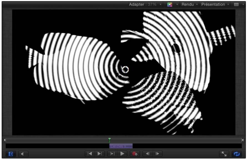The image size is (247, 159).
Task: Click the gray view layout icon
Action: coord(236,4)
